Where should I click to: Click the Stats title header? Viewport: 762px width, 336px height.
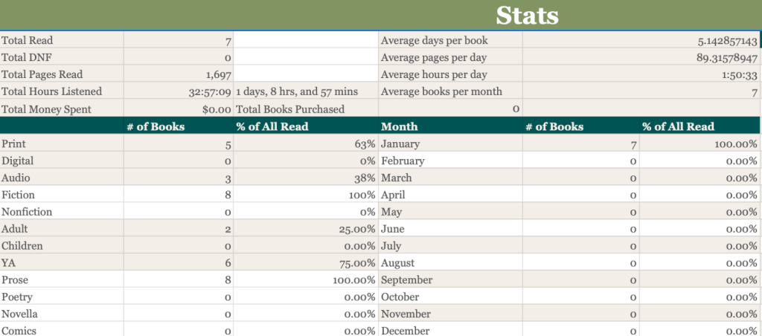point(527,15)
